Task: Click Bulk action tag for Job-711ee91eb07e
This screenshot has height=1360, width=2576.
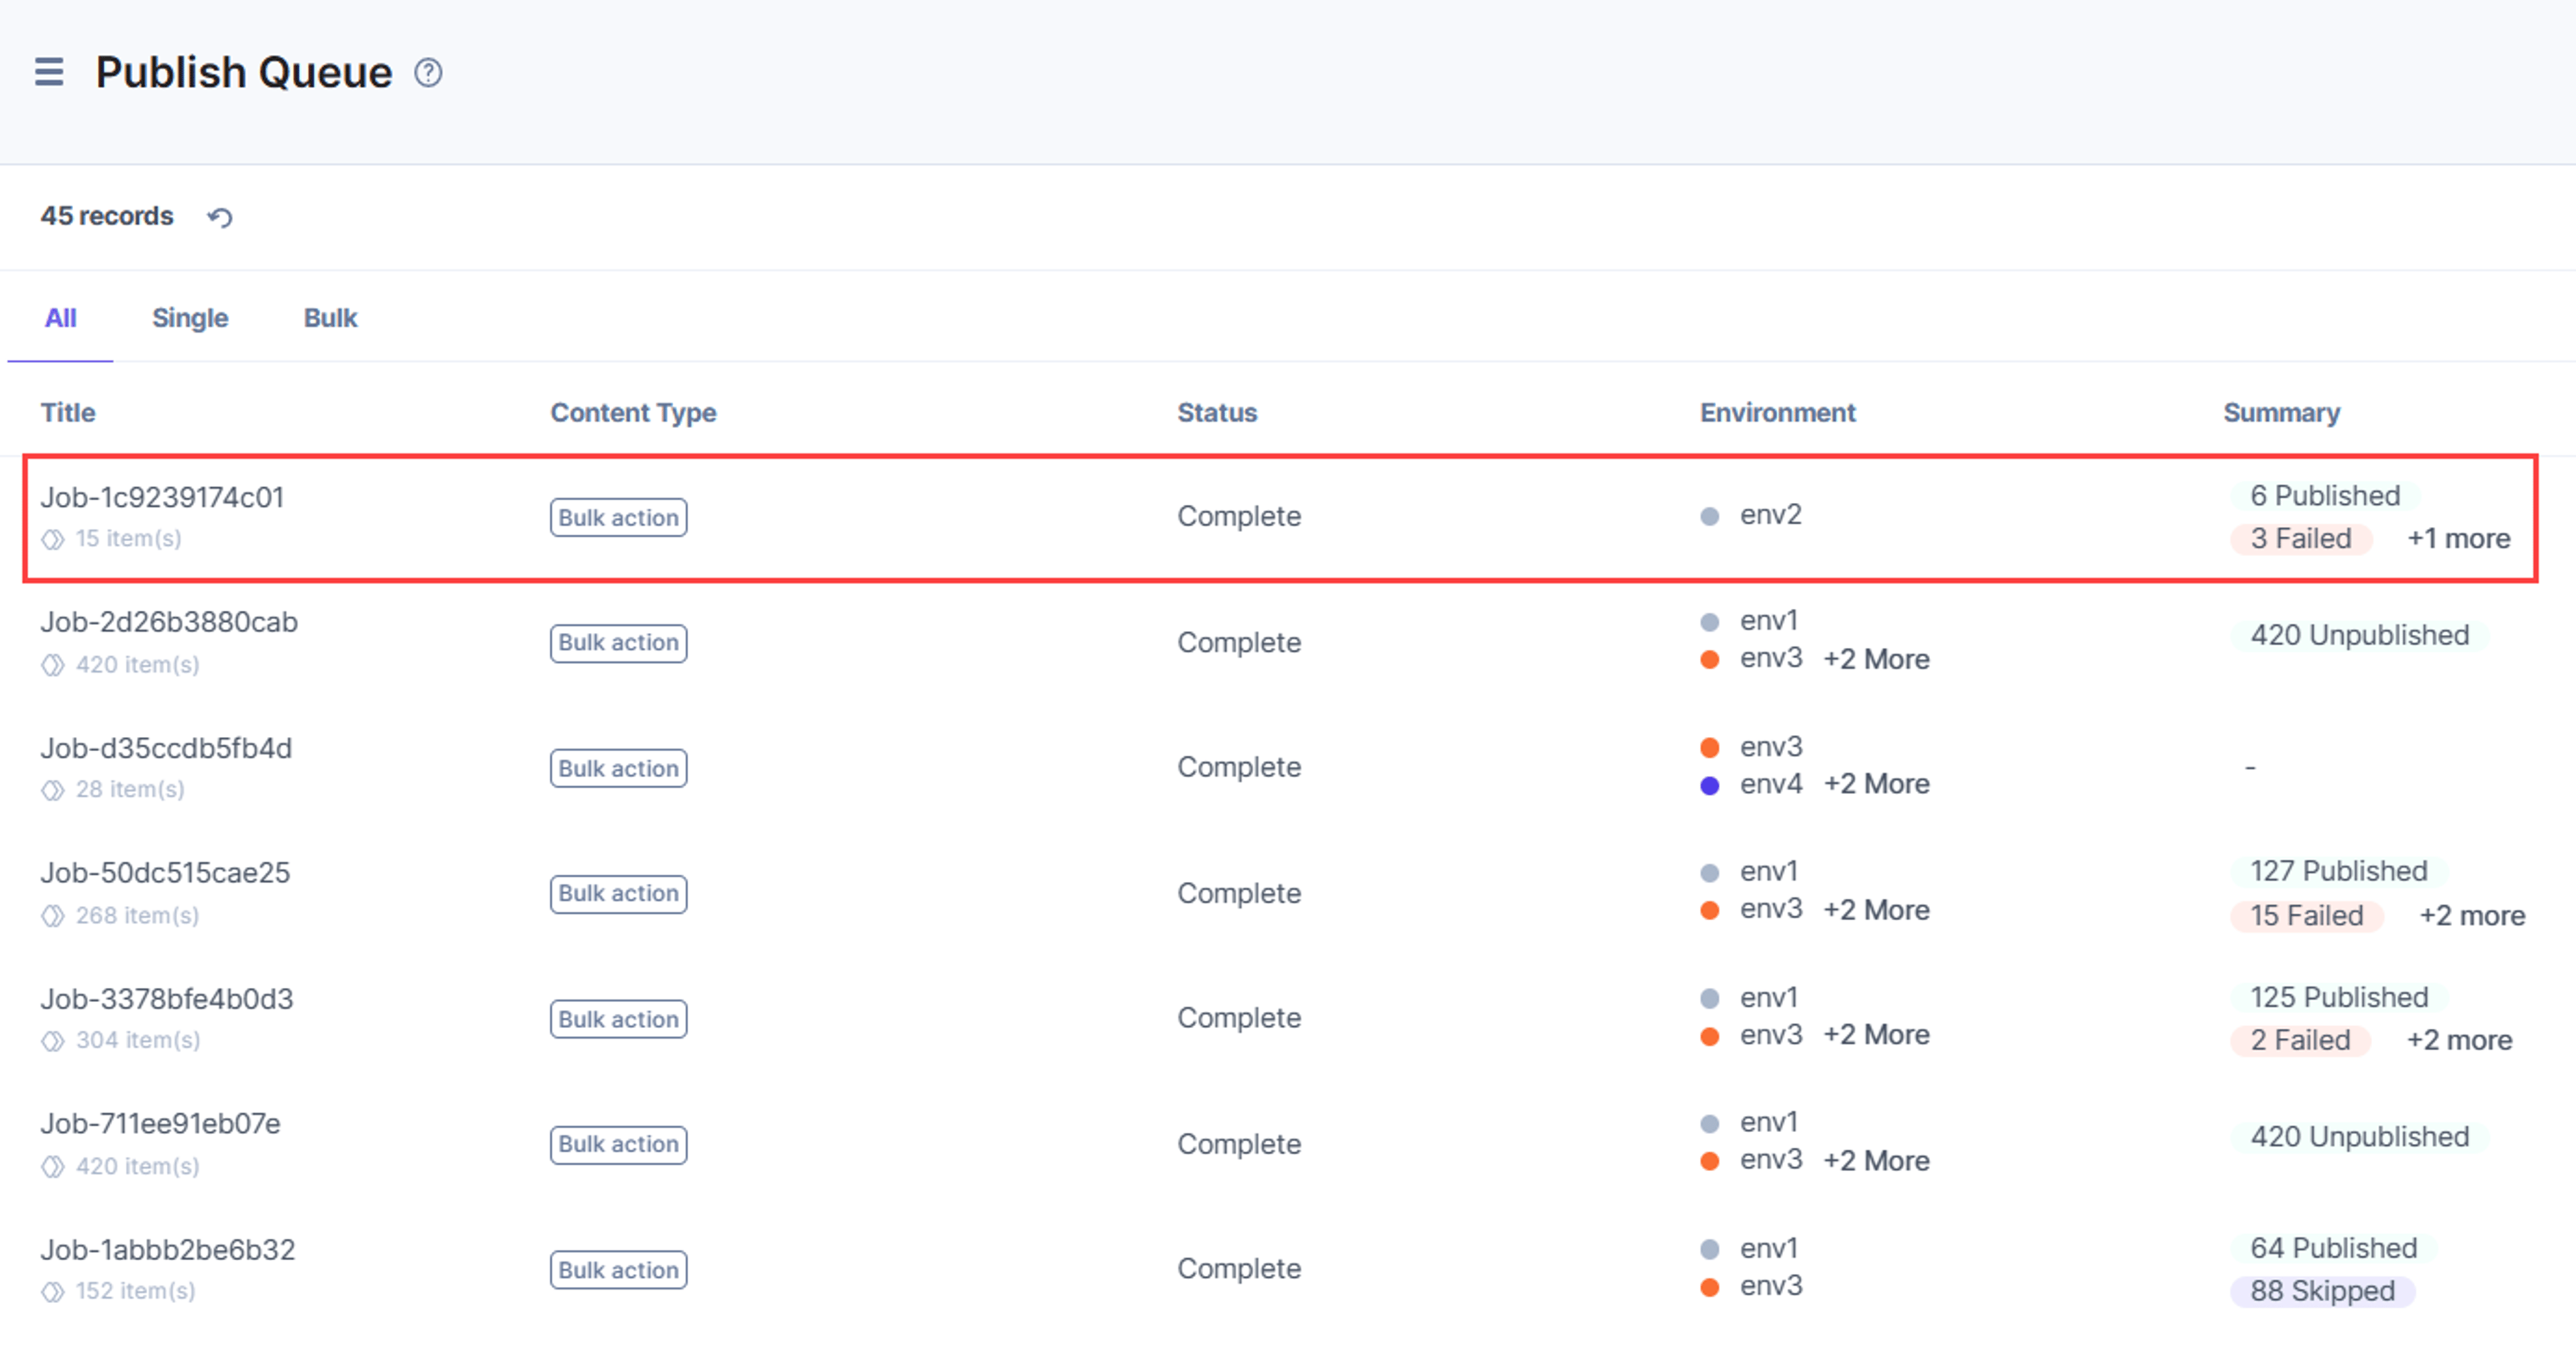Action: click(618, 1145)
